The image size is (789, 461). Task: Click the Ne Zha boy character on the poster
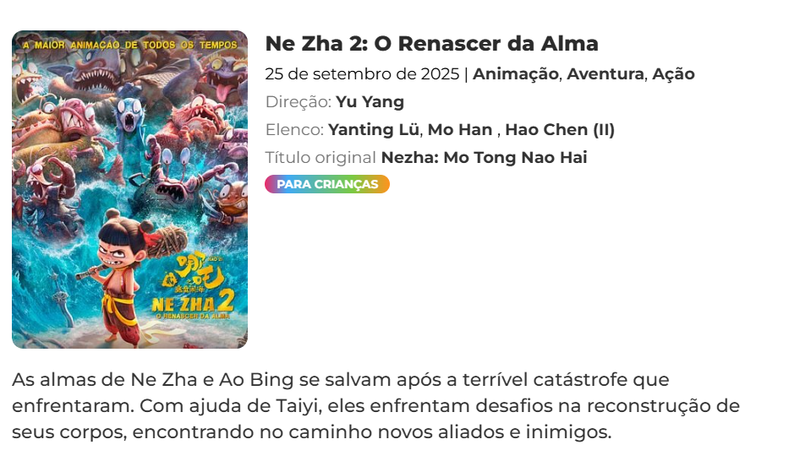[x=121, y=277]
